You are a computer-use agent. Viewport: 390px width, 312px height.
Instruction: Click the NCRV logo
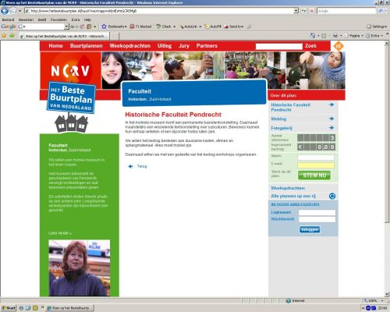click(x=70, y=70)
